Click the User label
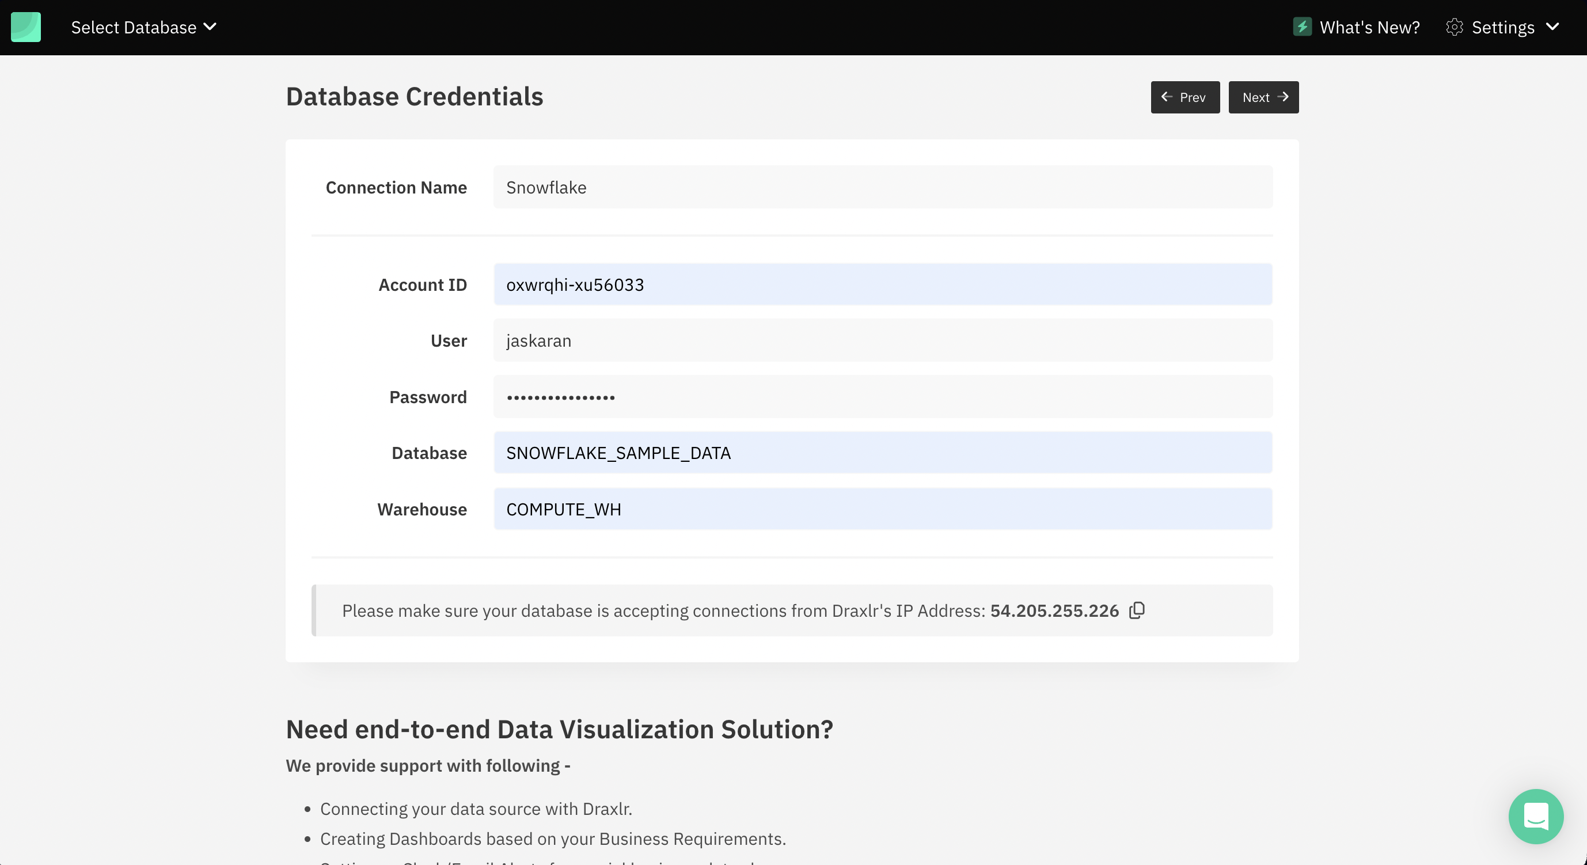Image resolution: width=1587 pixels, height=865 pixels. (449, 341)
